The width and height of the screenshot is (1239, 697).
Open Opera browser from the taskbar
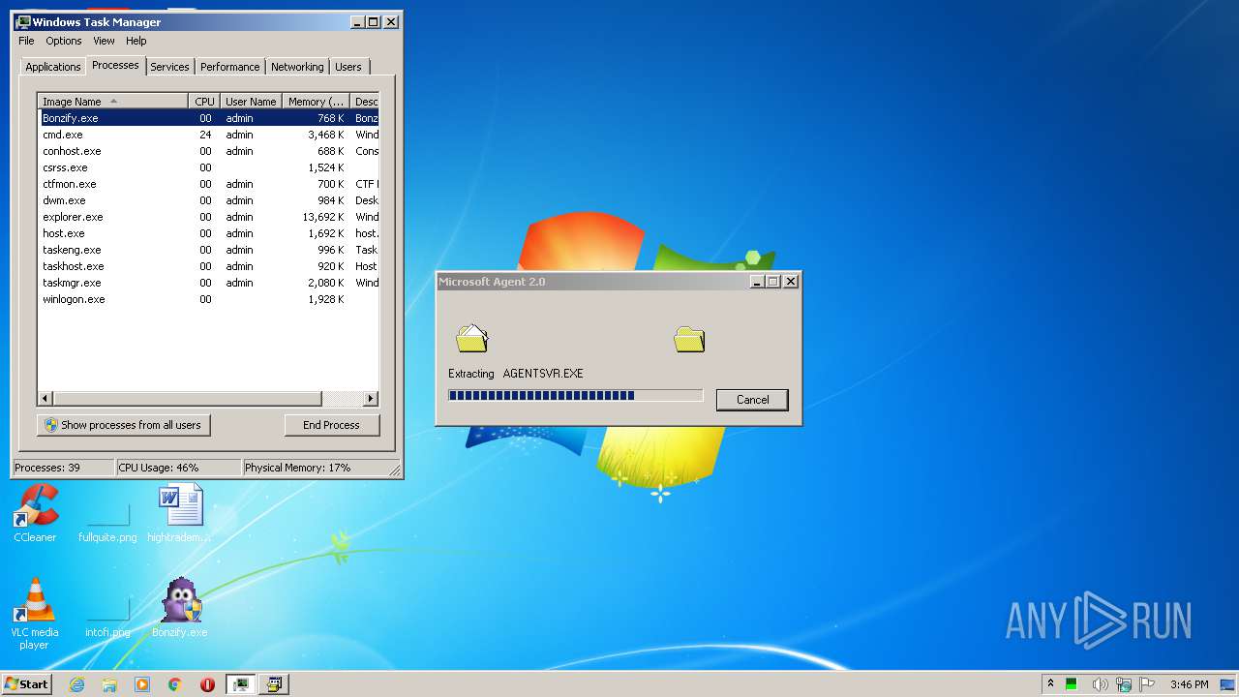pos(207,684)
